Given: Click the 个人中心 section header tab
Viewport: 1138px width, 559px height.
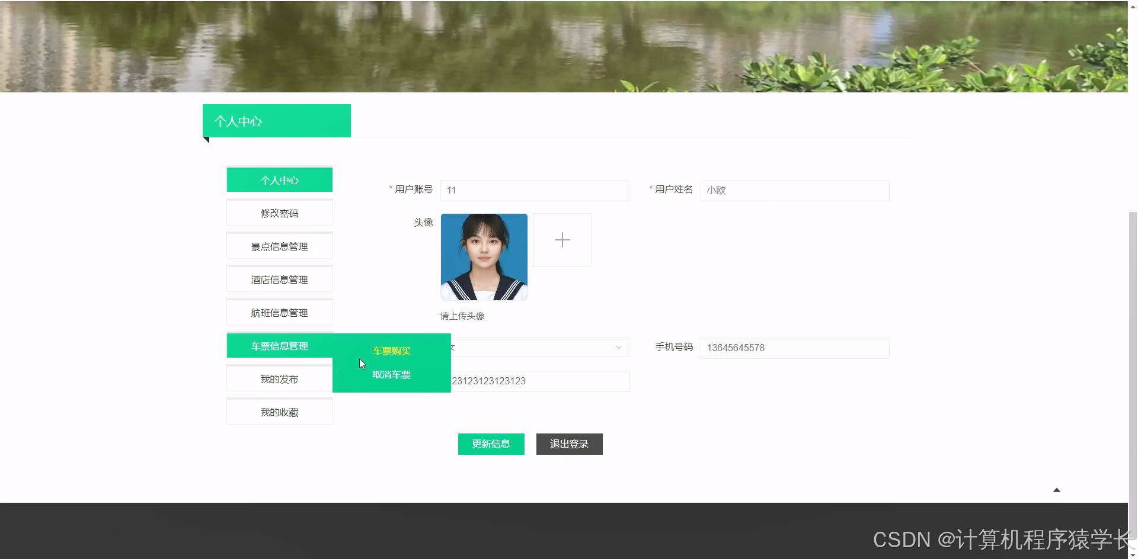Looking at the screenshot, I should coord(276,121).
